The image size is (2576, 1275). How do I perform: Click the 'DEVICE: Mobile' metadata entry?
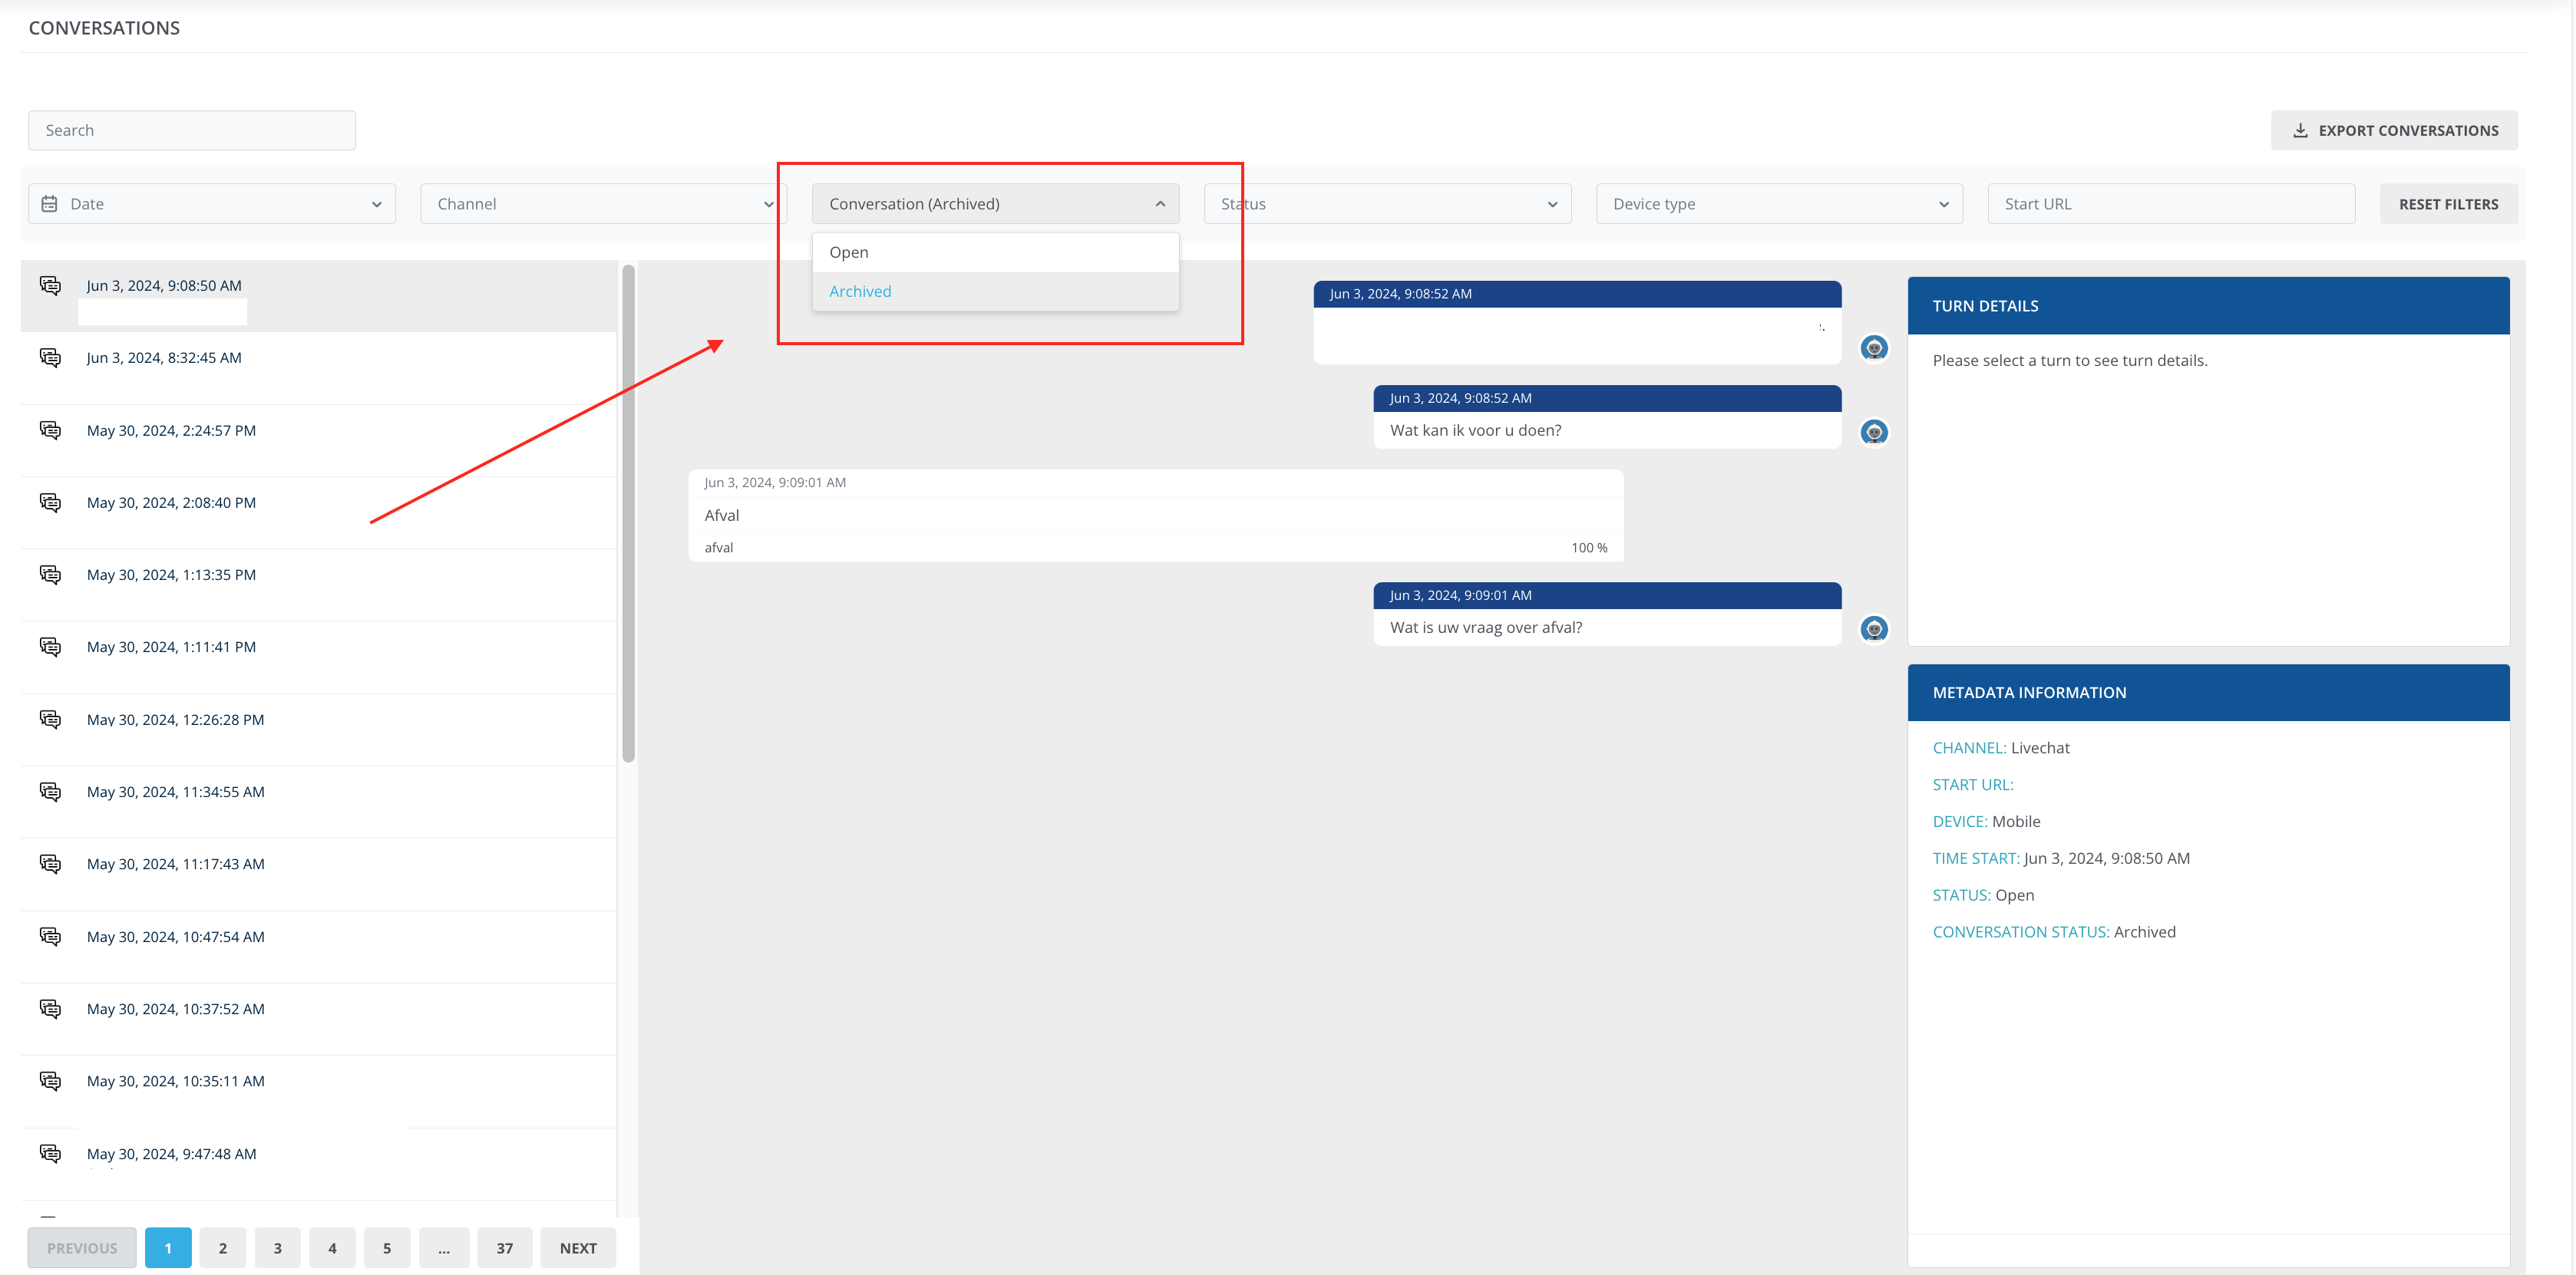coord(1986,822)
